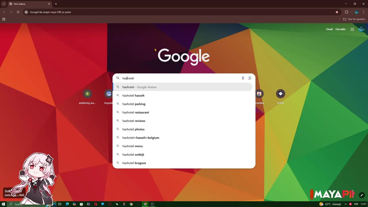The height and width of the screenshot is (207, 368).
Task: Open the Görseller link
Action: point(340,29)
